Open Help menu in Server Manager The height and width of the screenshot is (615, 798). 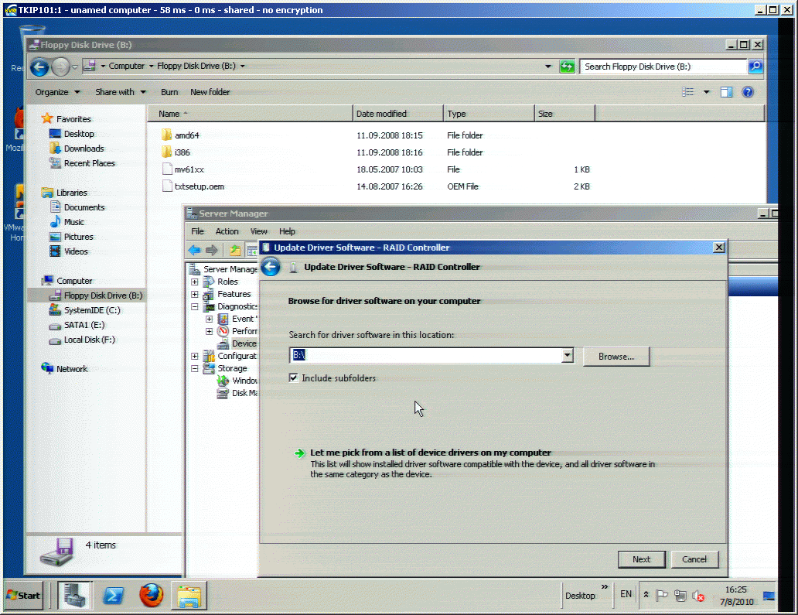tap(287, 231)
